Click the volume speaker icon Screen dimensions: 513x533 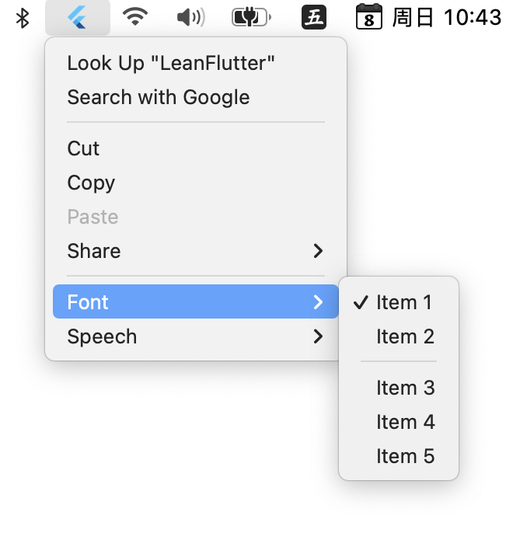coord(191,17)
